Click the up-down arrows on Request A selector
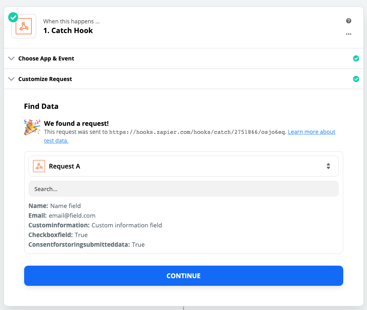Screen dimensions: 367x310 point(328,166)
